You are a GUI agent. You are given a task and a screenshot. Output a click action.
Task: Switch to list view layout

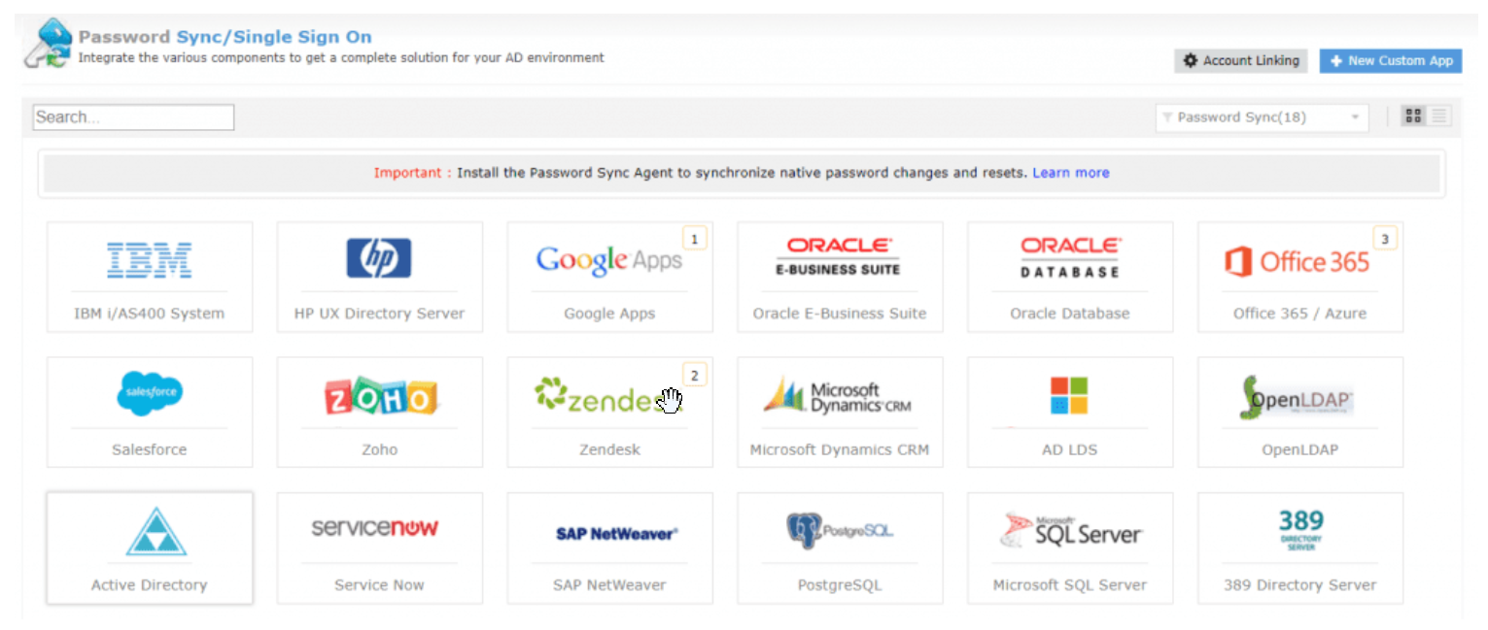(1439, 116)
